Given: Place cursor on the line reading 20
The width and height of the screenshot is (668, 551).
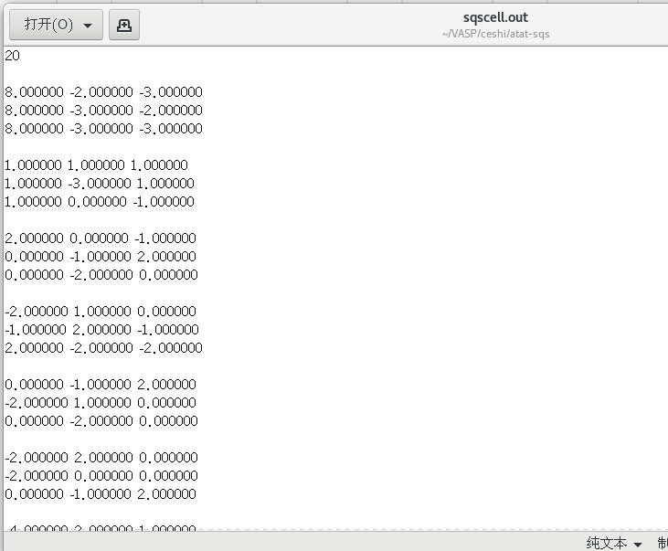Looking at the screenshot, I should click(x=13, y=56).
